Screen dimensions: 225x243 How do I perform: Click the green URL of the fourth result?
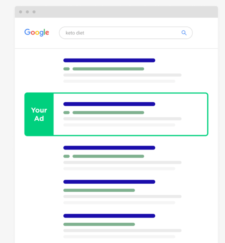pyautogui.click(x=99, y=190)
